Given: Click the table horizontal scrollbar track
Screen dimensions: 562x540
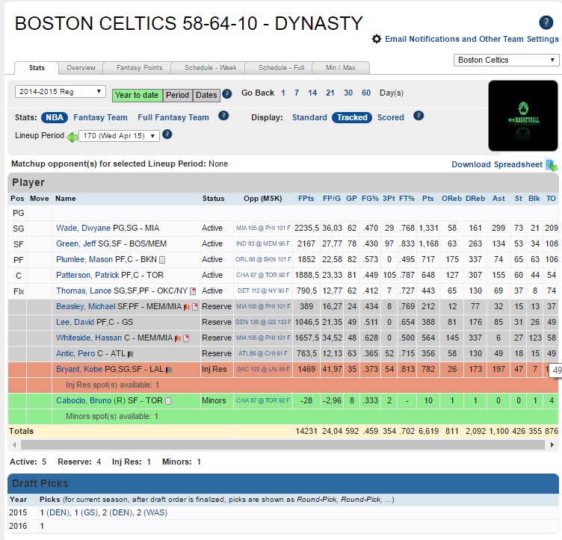Looking at the screenshot, I should 282,444.
